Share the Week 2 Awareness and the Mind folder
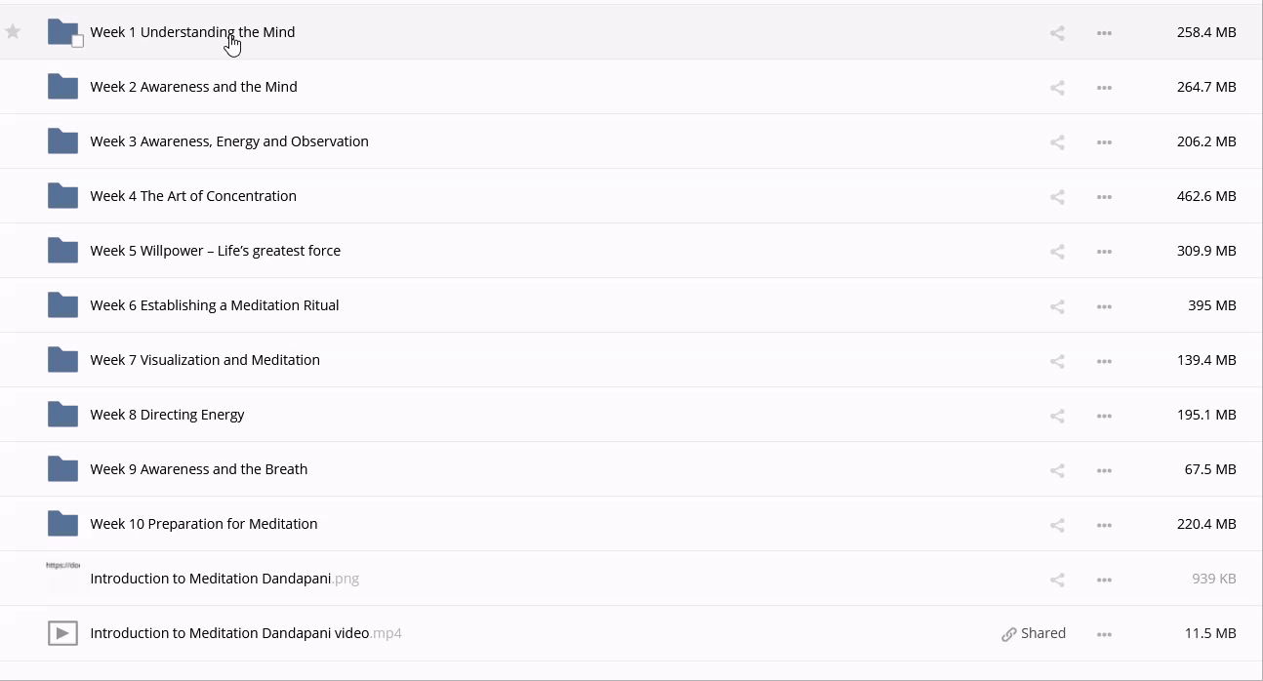This screenshot has height=681, width=1263. tap(1057, 88)
